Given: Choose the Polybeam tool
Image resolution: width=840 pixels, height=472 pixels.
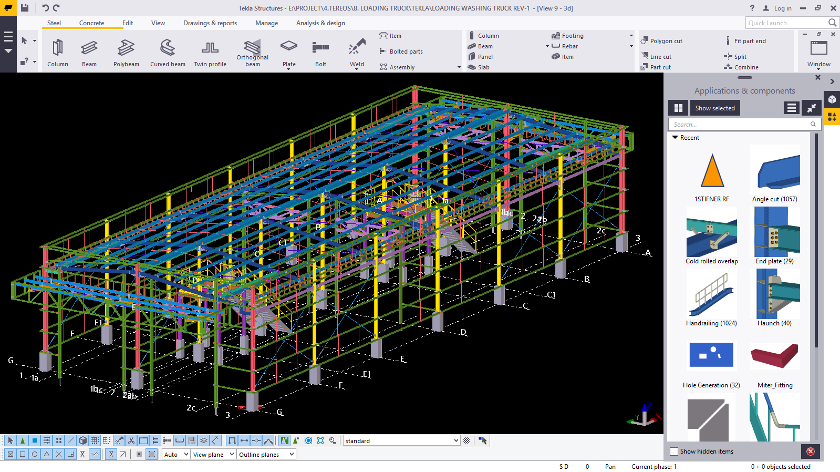Looking at the screenshot, I should [126, 53].
